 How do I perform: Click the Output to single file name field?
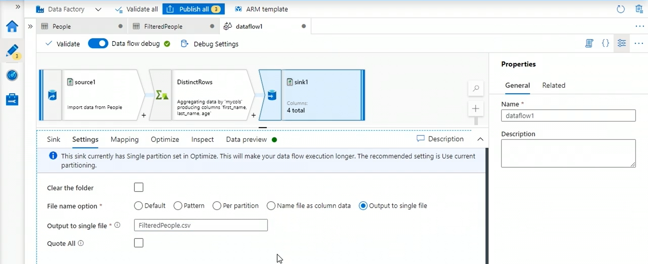click(201, 225)
